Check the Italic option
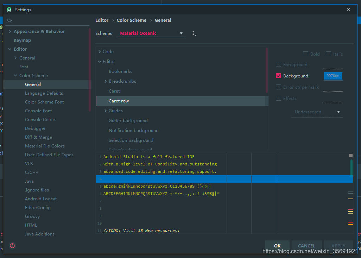Image resolution: width=361 pixels, height=258 pixels. 328,54
